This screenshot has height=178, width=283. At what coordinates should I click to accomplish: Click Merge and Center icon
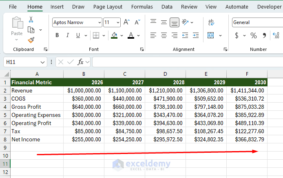211,35
